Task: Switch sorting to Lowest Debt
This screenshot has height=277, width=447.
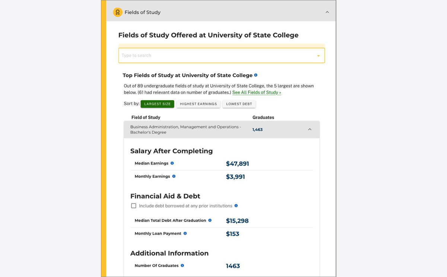Action: [x=239, y=104]
